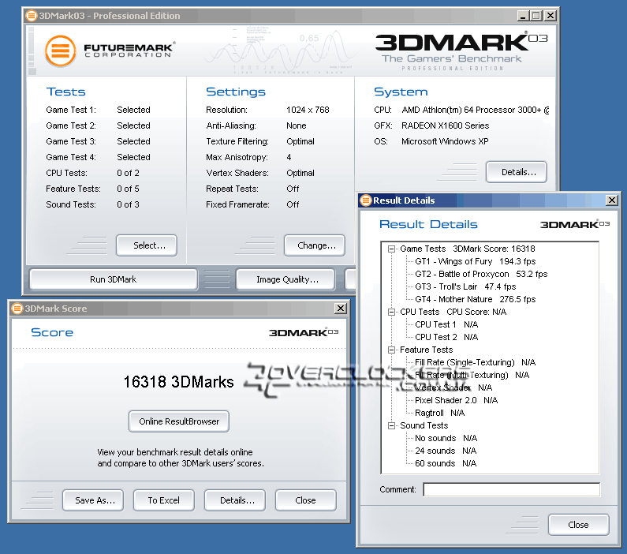Focus the Comment input field
Viewport: 627px width, 554px height.
[x=511, y=489]
